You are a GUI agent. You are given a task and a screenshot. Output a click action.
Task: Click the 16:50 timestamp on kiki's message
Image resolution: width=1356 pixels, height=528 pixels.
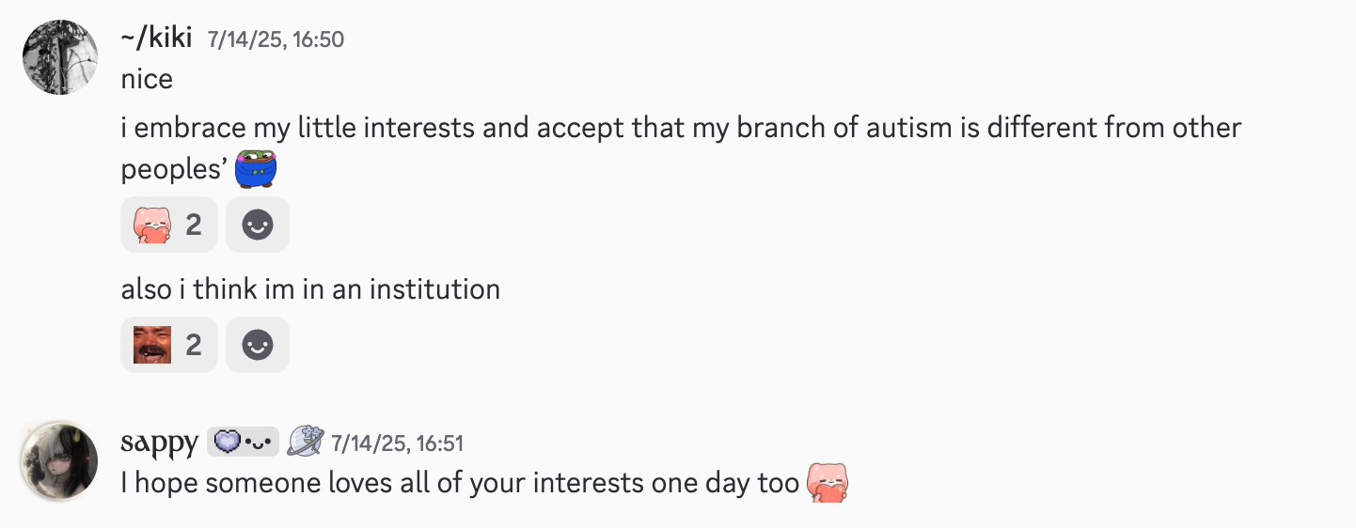(276, 39)
